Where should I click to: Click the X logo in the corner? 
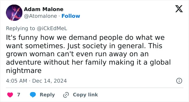(179, 9)
